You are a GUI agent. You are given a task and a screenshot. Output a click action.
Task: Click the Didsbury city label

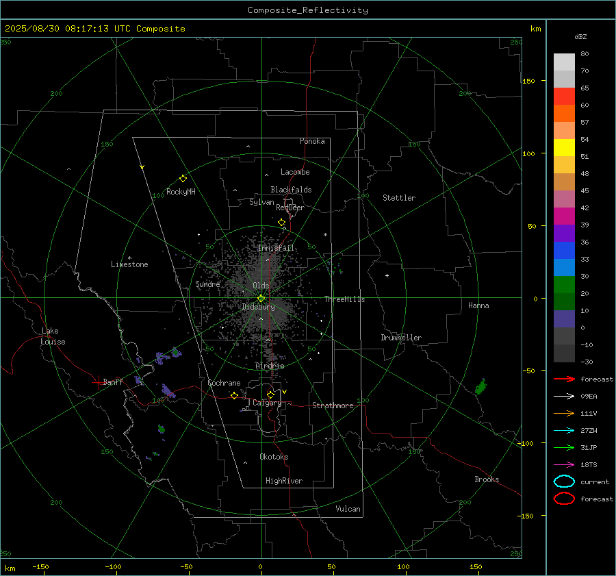coord(258,307)
